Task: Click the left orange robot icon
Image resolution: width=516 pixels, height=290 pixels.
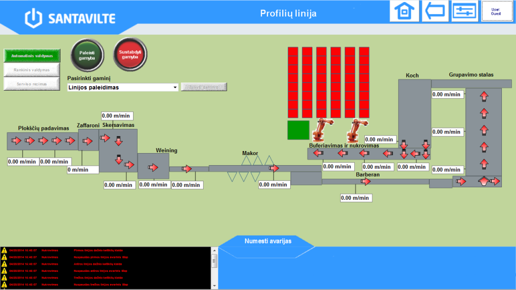Action: tap(321, 130)
